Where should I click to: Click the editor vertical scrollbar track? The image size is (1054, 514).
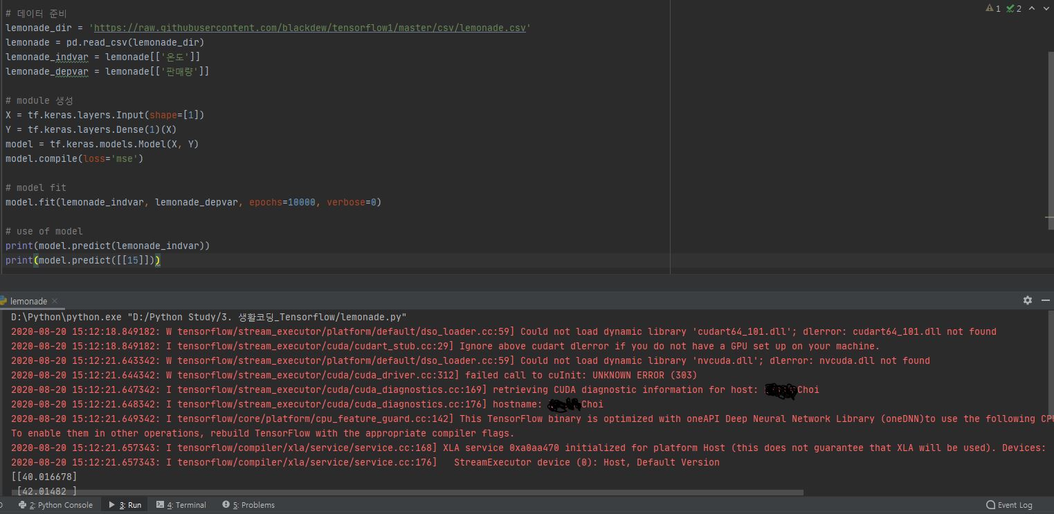1050,138
